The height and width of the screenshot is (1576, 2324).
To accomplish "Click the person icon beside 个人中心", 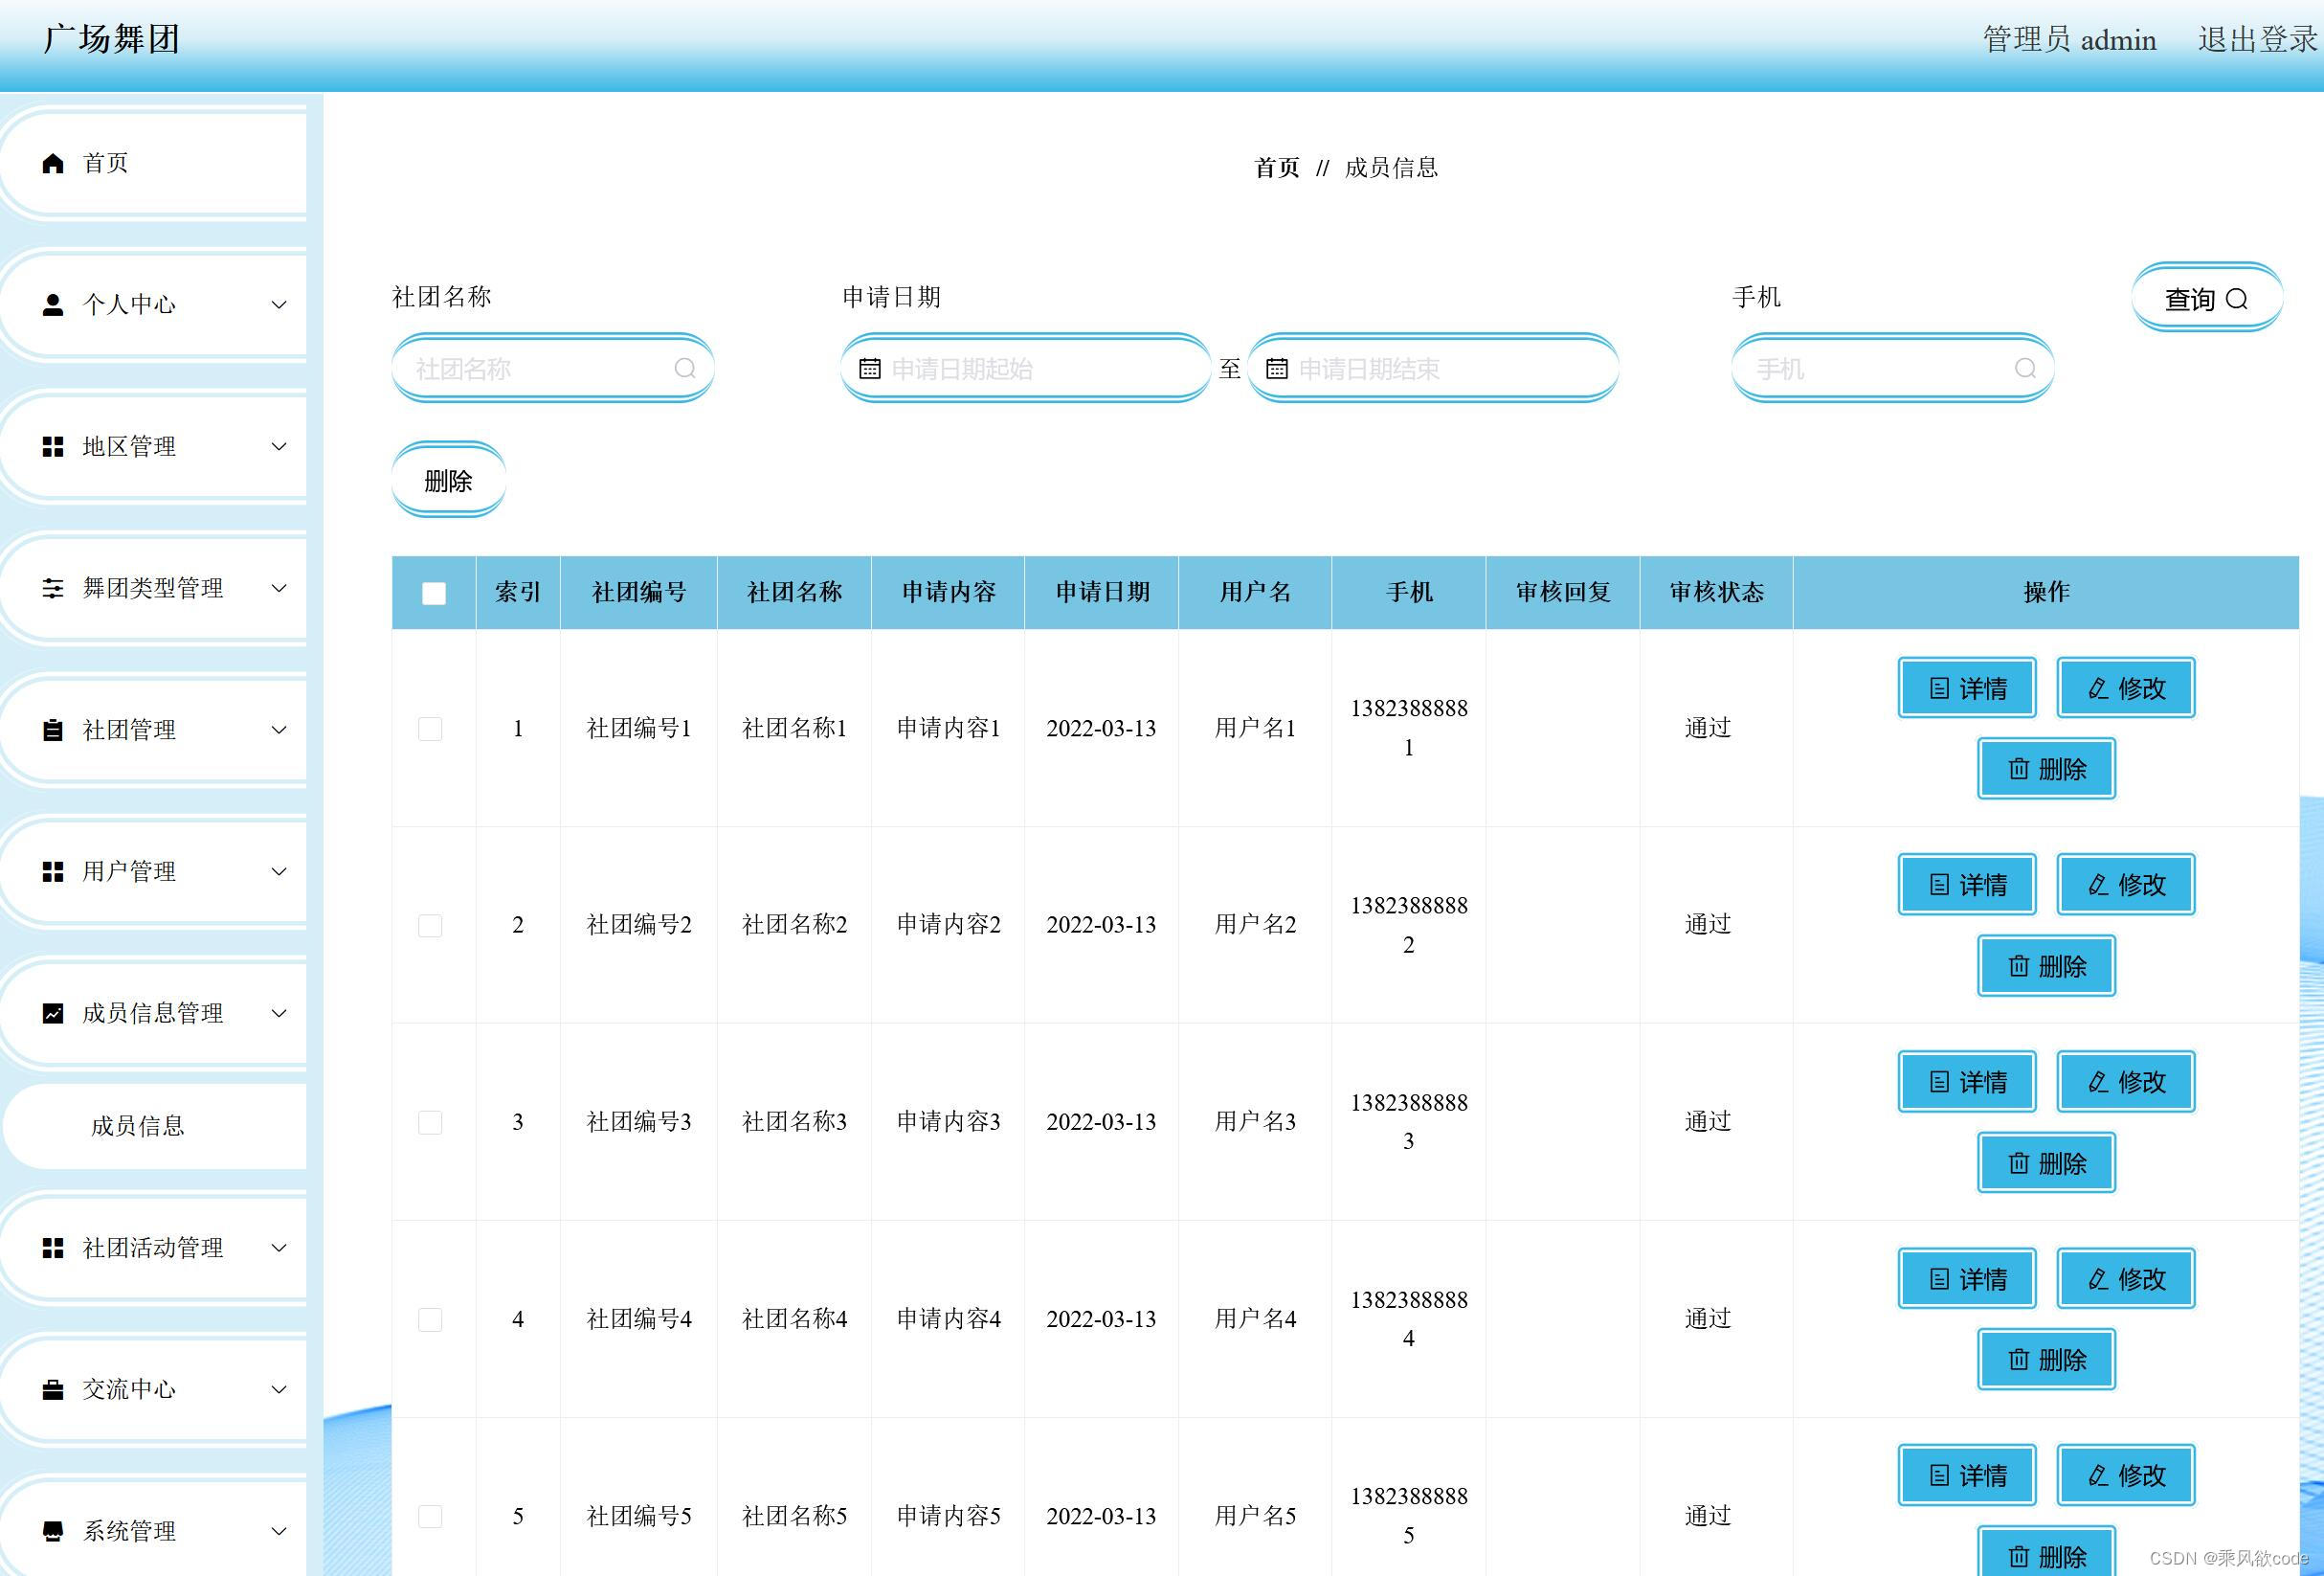I will coord(53,304).
